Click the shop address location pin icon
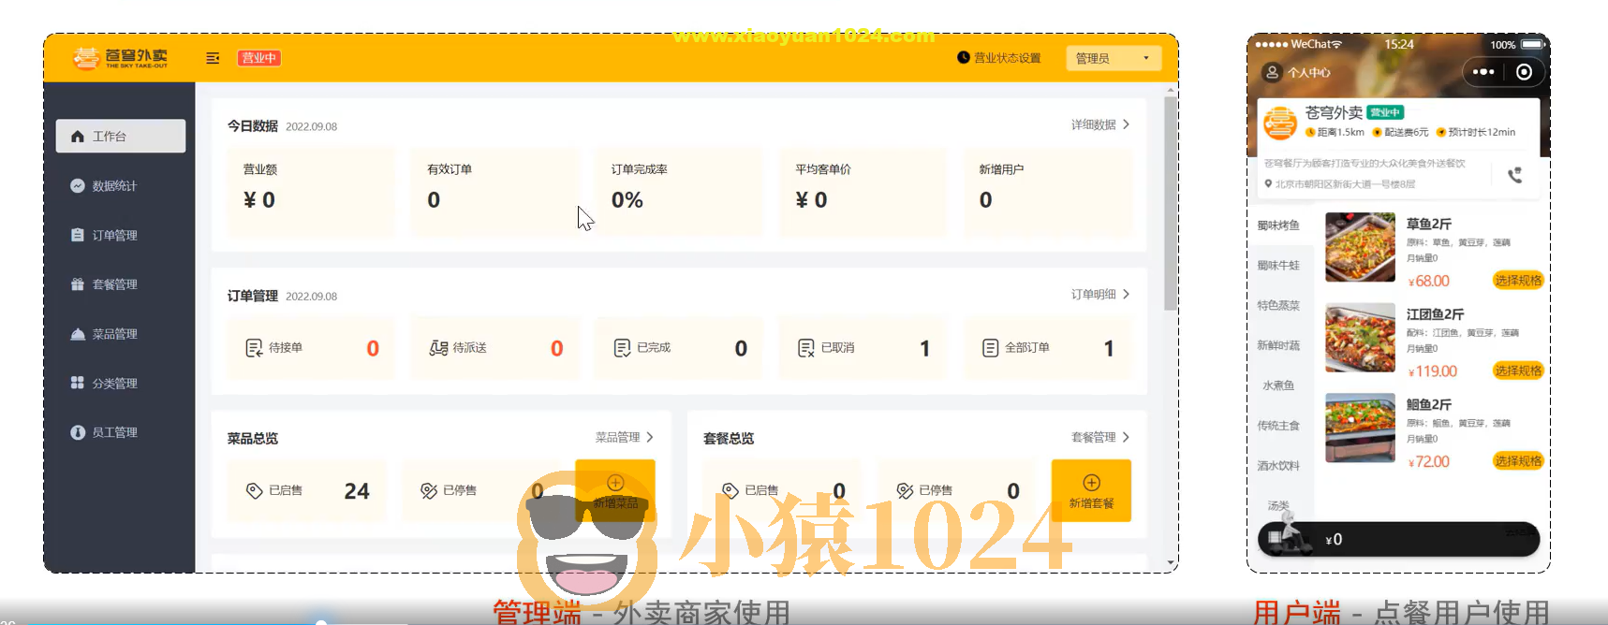The height and width of the screenshot is (625, 1608). click(x=1268, y=184)
